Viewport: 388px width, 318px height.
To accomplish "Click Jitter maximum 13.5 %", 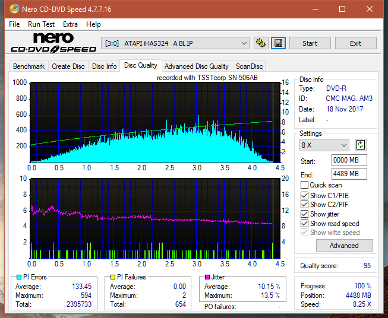I will (270, 295).
